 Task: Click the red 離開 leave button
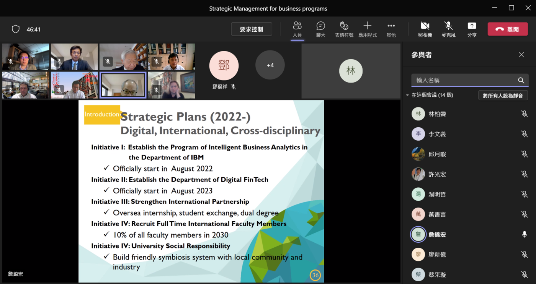tap(508, 29)
